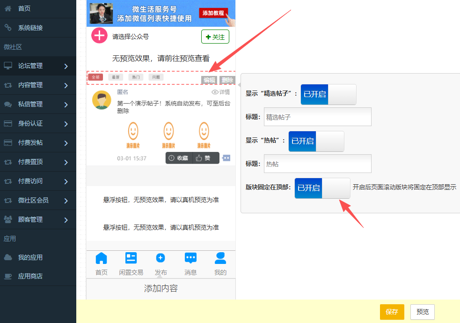Click the yellow 保存 button
This screenshot has height=323, width=460.
pyautogui.click(x=392, y=312)
